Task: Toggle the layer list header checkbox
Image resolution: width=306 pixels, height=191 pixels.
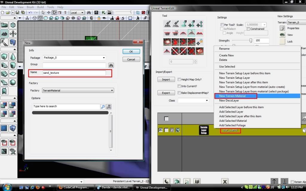Action: pyautogui.click(x=166, y=118)
